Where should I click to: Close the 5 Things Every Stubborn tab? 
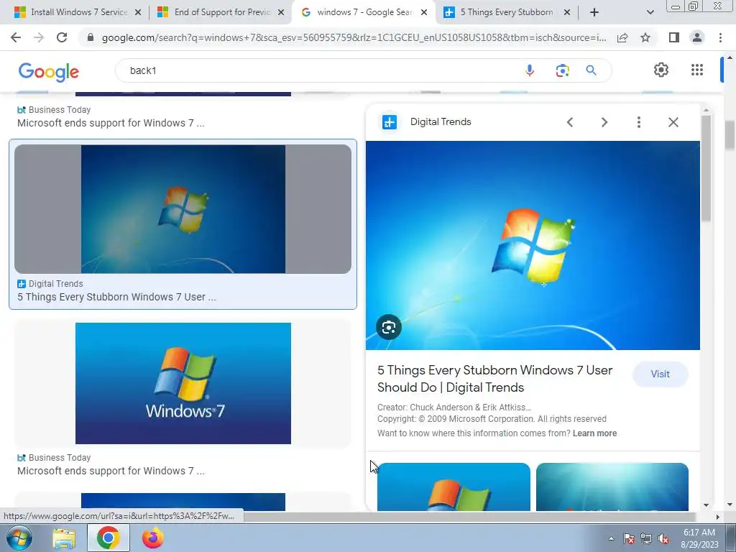(x=566, y=12)
